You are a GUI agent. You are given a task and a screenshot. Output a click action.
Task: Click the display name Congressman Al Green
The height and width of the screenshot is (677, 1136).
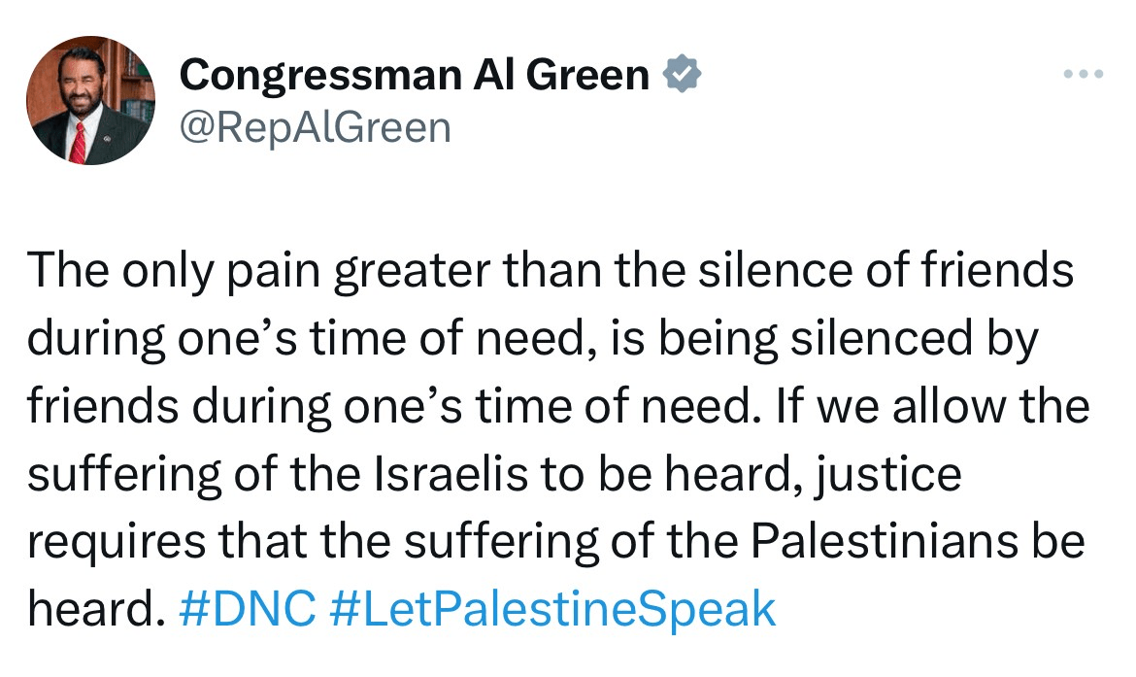pos(415,75)
